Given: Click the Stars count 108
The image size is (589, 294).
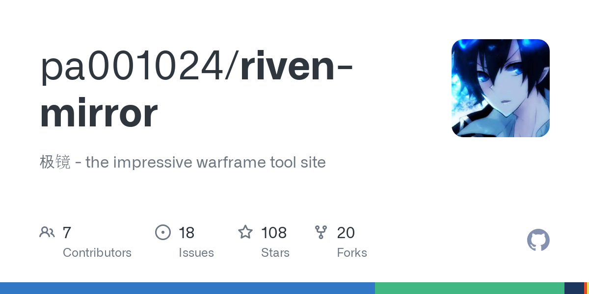Looking at the screenshot, I should pyautogui.click(x=273, y=233).
